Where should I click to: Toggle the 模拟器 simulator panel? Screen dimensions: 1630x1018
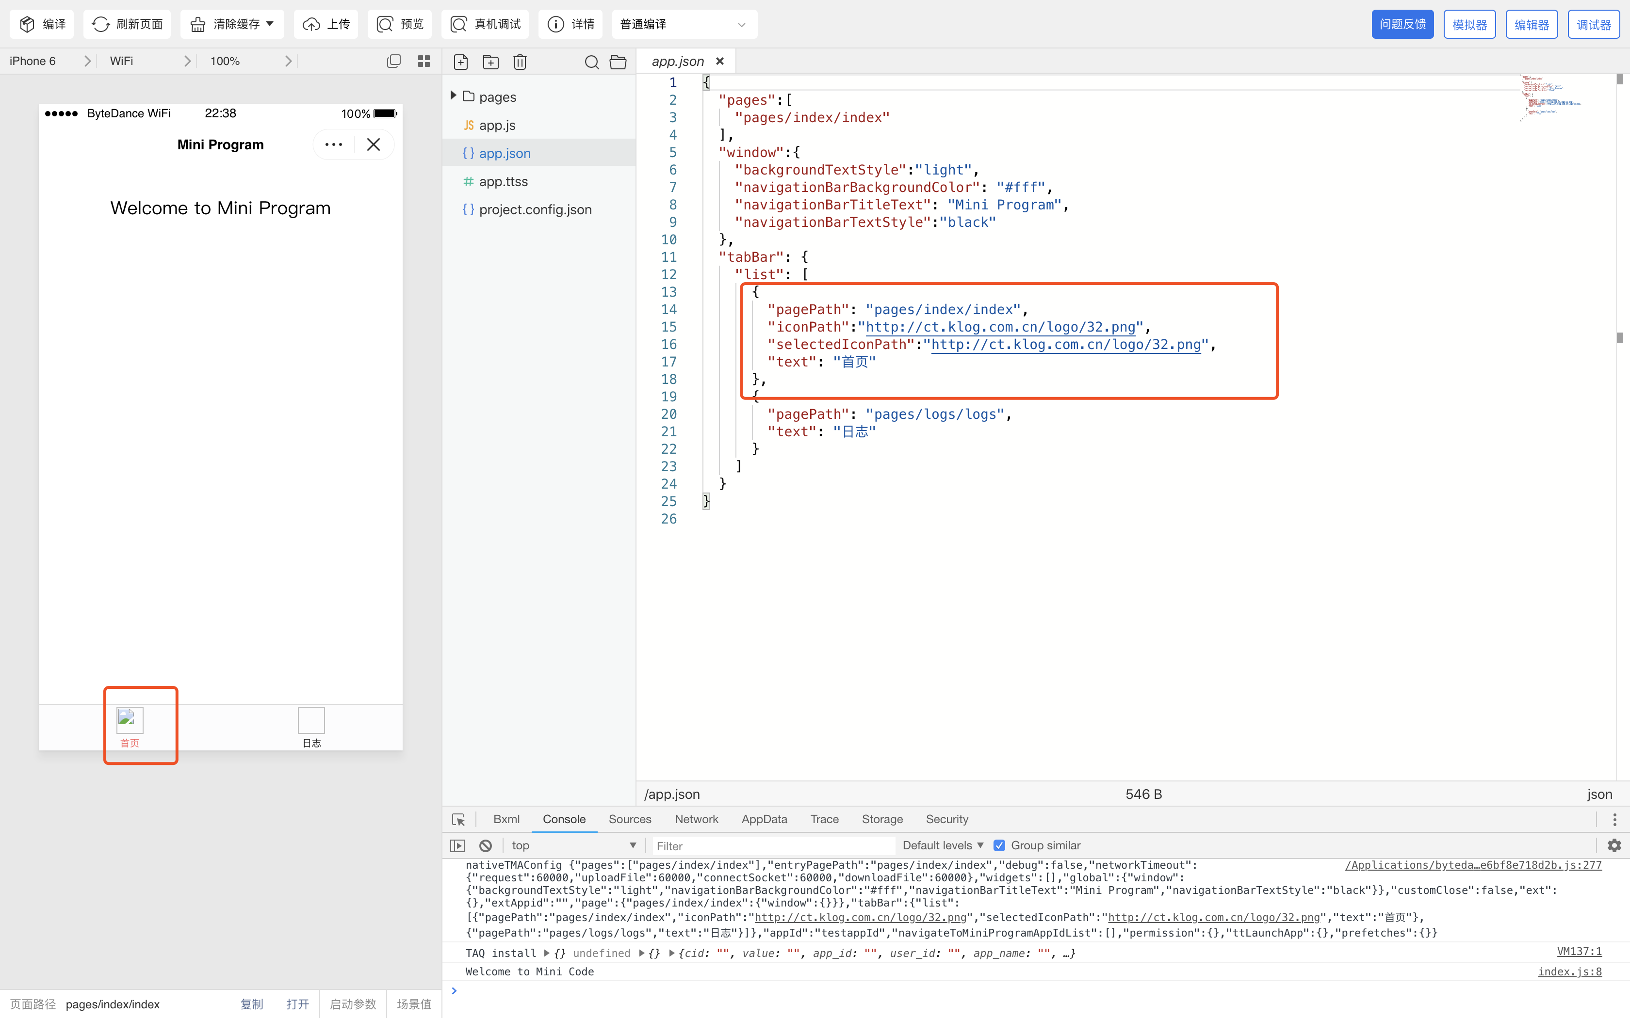tap(1470, 24)
